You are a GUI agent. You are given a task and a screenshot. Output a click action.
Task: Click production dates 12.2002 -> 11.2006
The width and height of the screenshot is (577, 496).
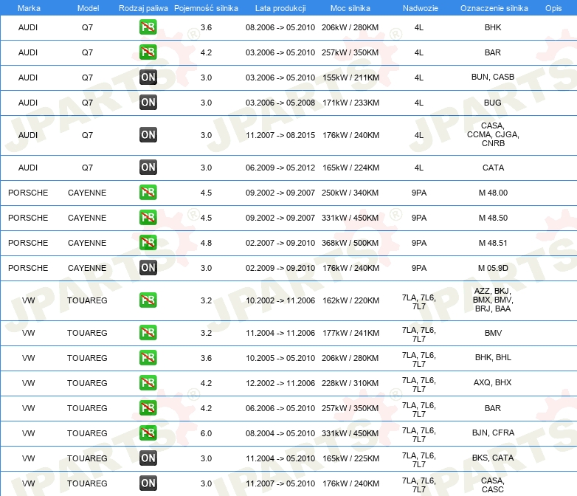pyautogui.click(x=280, y=383)
